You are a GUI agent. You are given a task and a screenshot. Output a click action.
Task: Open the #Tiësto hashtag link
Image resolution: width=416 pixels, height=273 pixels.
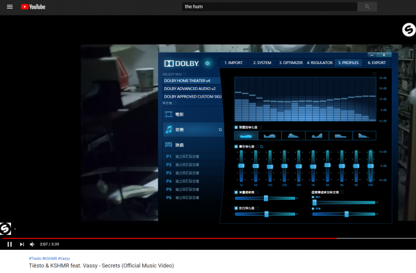pyautogui.click(x=35, y=259)
